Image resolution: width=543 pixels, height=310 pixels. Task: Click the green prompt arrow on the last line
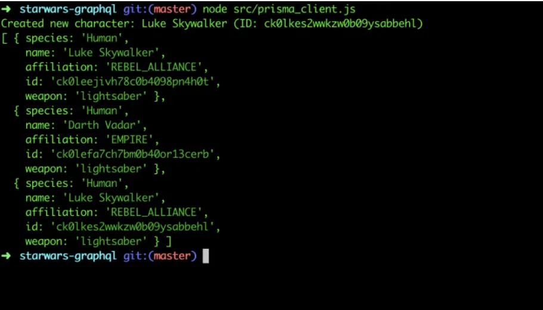click(x=6, y=256)
